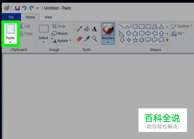The width and height of the screenshot is (194, 139).
Task: Select the Five-point star shape
Action: tap(135, 40)
